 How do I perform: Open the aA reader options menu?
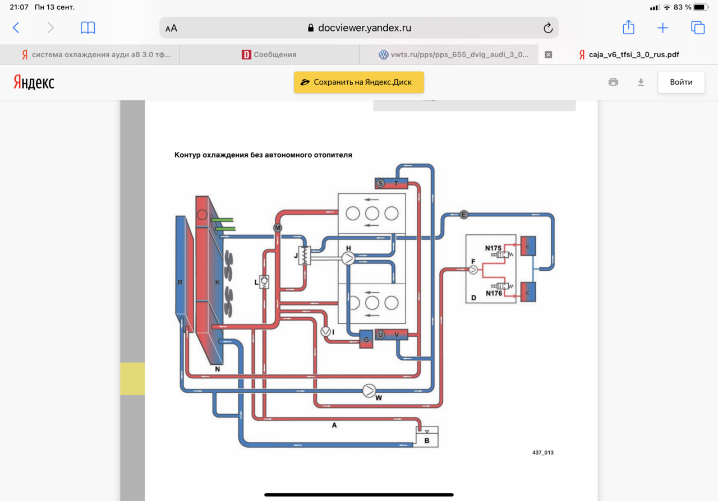pyautogui.click(x=172, y=29)
